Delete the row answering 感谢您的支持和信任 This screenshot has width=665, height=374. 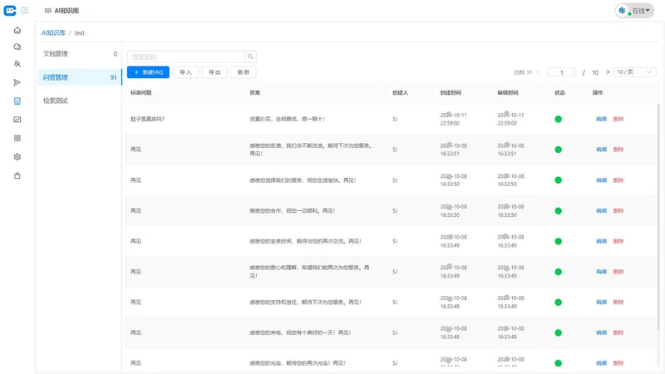[x=618, y=303]
